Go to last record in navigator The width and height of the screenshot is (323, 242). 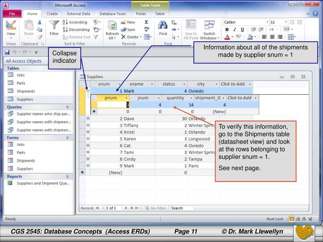click(x=132, y=208)
